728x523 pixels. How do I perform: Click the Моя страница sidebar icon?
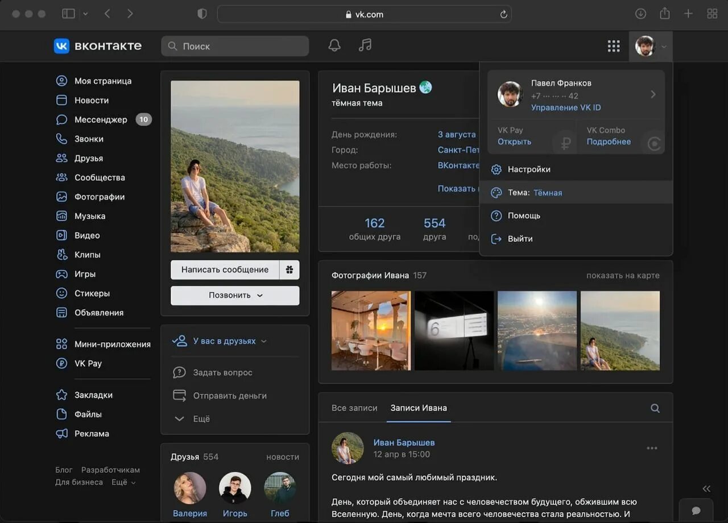tap(61, 81)
